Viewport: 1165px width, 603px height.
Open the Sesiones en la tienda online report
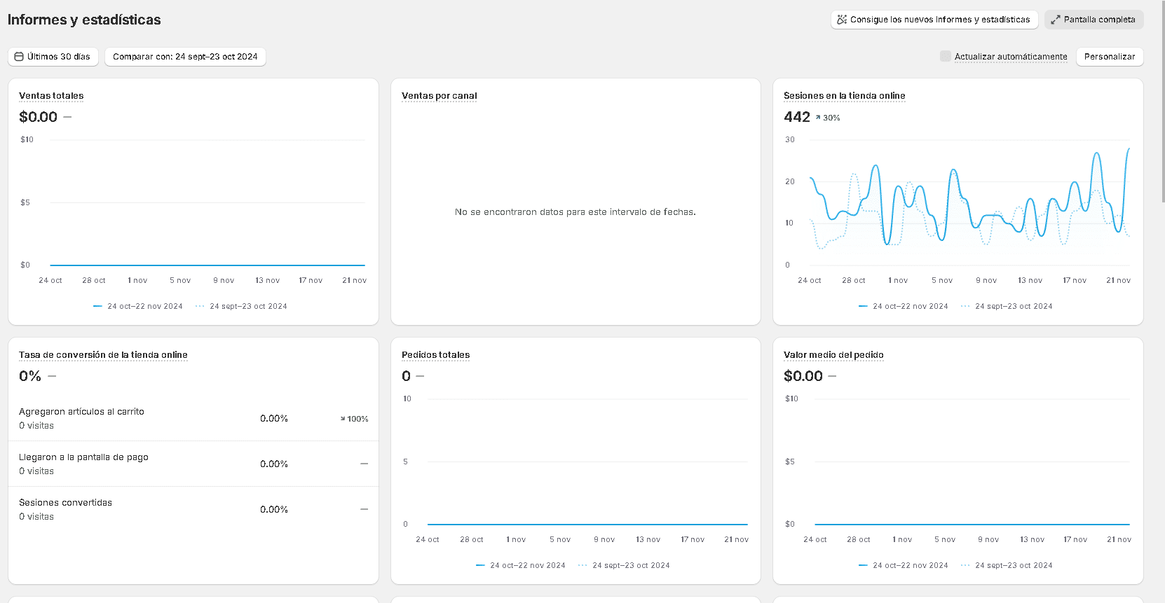pos(844,96)
